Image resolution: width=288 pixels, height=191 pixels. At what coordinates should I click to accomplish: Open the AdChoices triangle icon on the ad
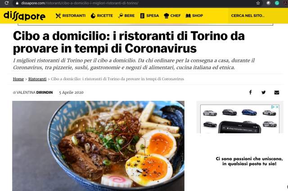[273, 107]
